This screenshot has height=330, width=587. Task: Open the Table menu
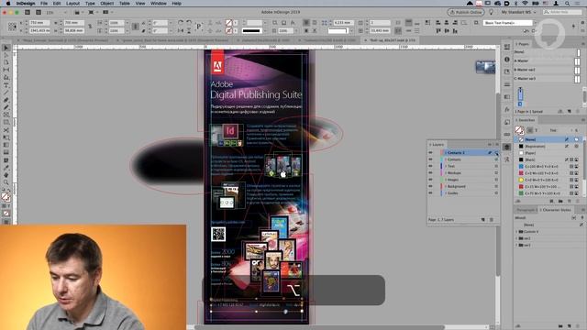pyautogui.click(x=125, y=4)
